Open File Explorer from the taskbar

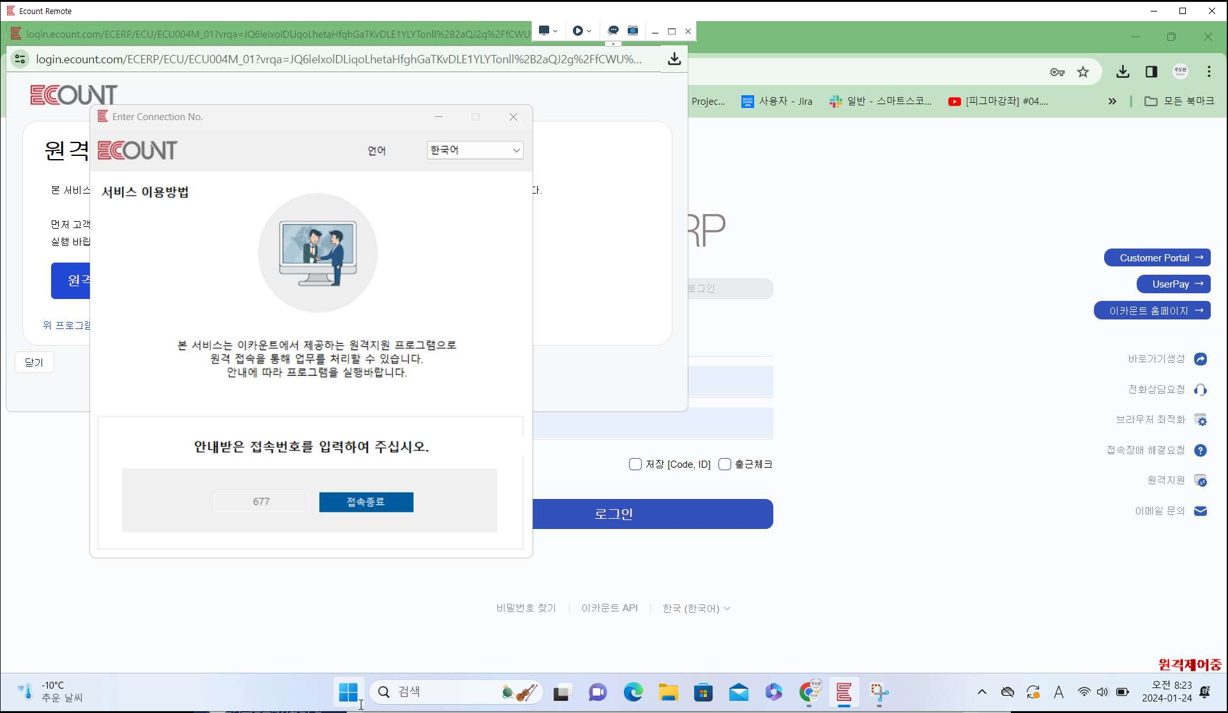click(668, 692)
